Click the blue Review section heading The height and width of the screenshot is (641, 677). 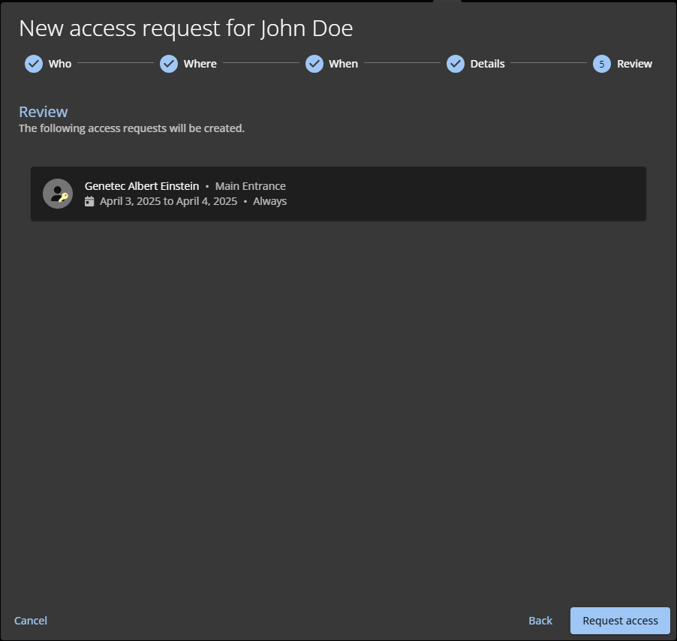[x=44, y=112]
